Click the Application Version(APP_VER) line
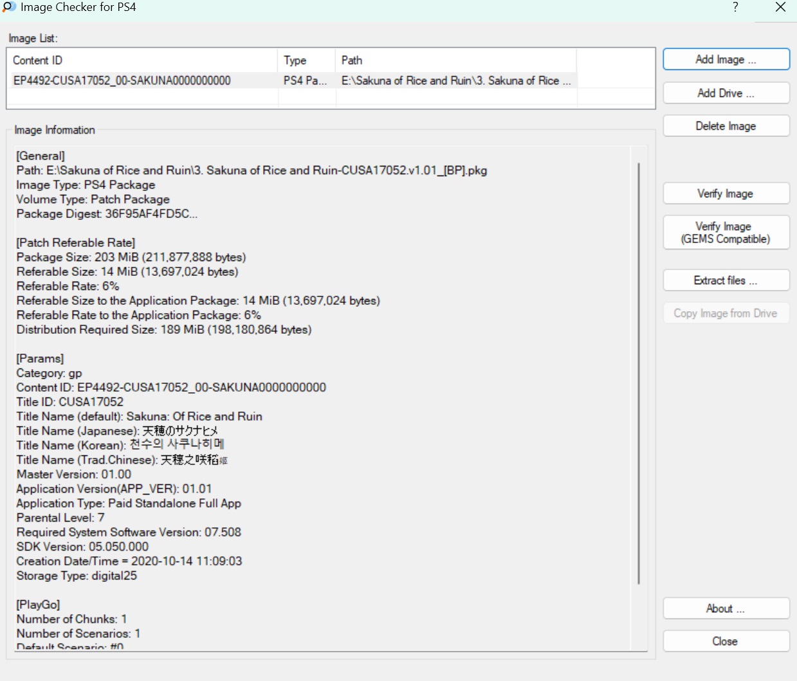The height and width of the screenshot is (681, 797). tap(115, 489)
